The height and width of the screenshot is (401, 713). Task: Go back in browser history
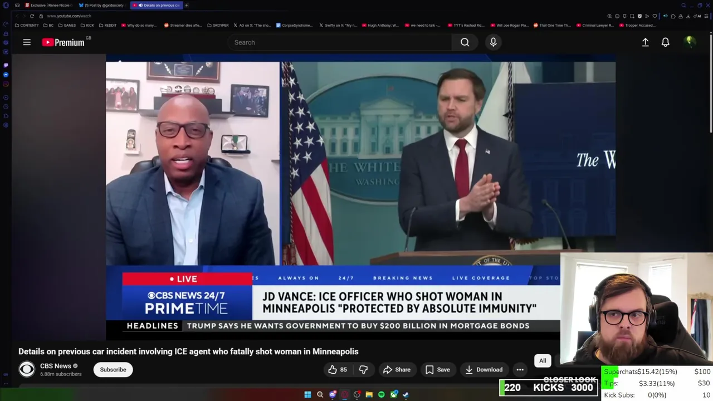(17, 16)
